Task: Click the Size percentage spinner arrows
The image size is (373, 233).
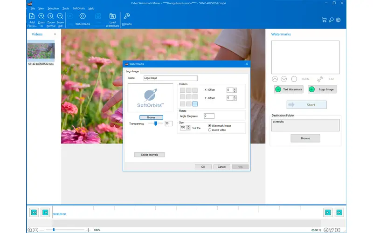Action: (188, 127)
